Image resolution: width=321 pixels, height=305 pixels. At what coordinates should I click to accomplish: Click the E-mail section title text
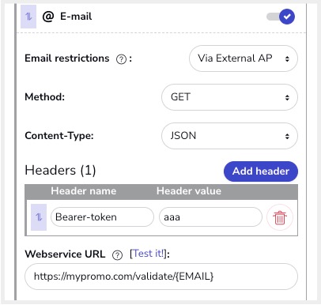click(76, 17)
